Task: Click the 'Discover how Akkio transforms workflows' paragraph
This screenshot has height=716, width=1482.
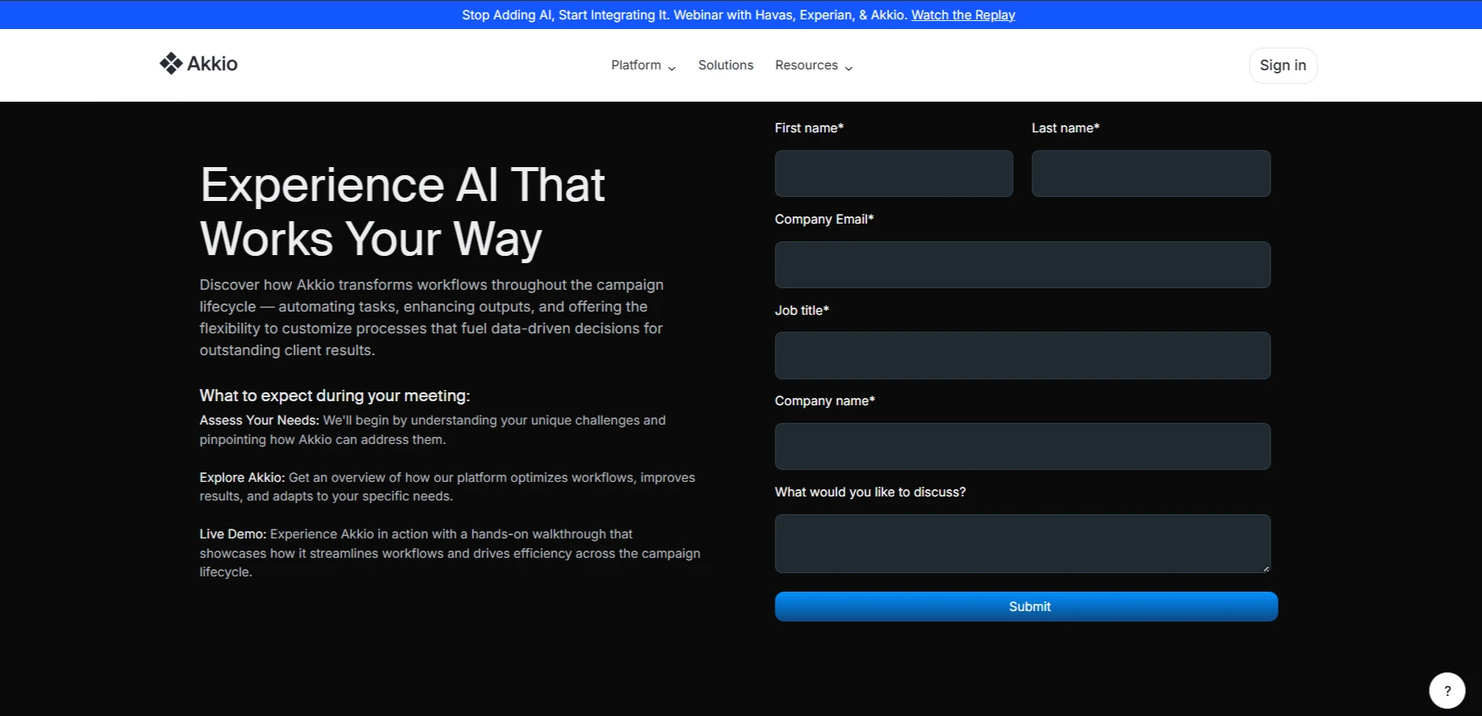Action: [431, 317]
